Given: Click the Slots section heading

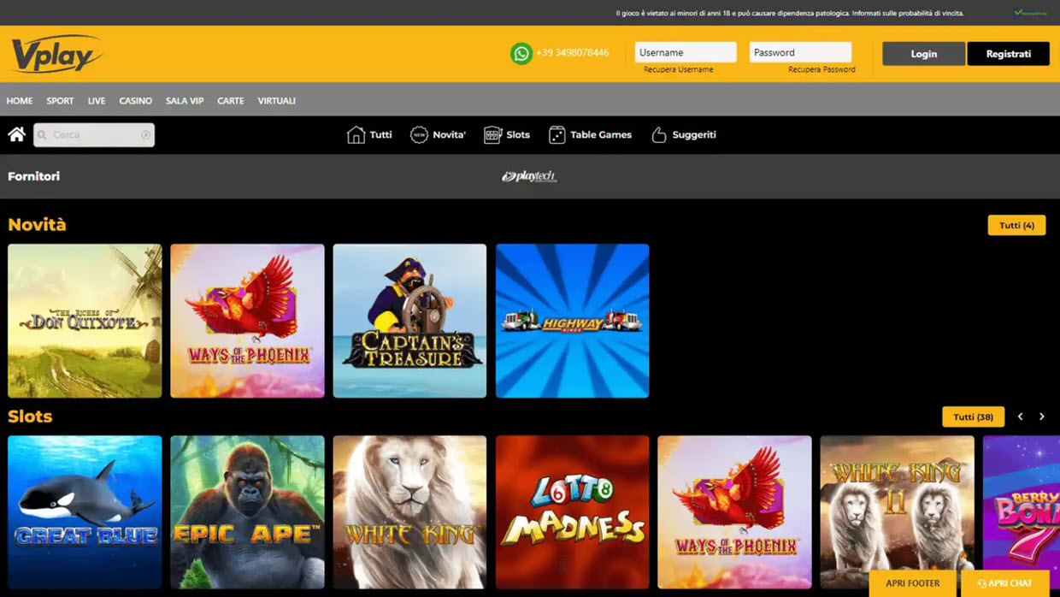Looking at the screenshot, I should [x=30, y=417].
